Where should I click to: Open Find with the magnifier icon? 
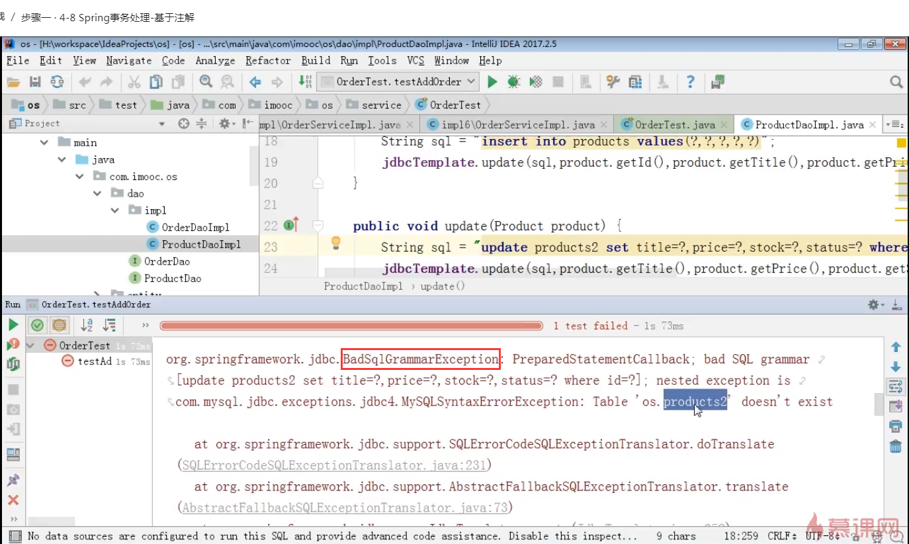click(206, 81)
